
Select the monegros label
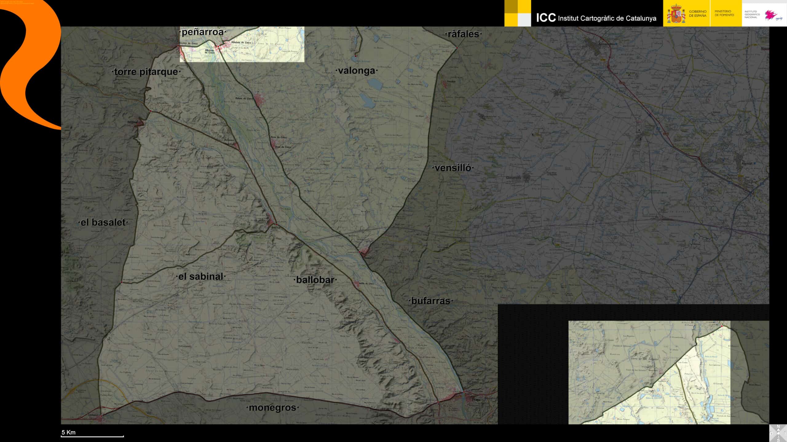272,408
